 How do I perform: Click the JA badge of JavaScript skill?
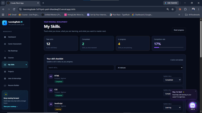coord(51,104)
